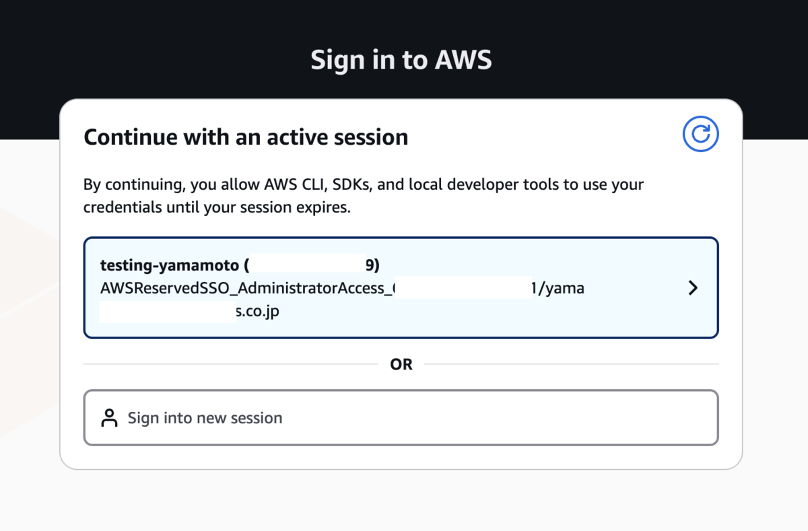The image size is (808, 531).
Task: Click the credentials permission description paragraph
Action: click(x=364, y=196)
